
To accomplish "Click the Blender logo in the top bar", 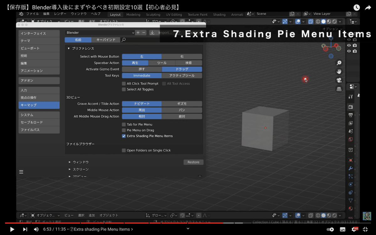I will (21, 14).
